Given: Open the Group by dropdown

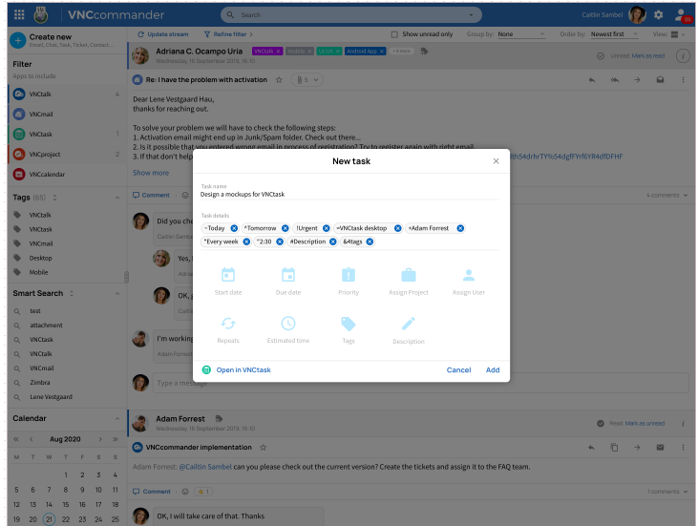Looking at the screenshot, I should tap(520, 34).
